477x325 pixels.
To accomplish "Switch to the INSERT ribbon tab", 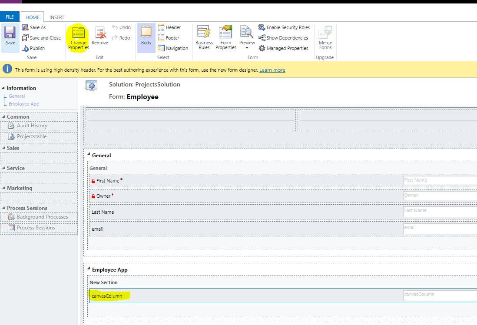I will point(56,17).
